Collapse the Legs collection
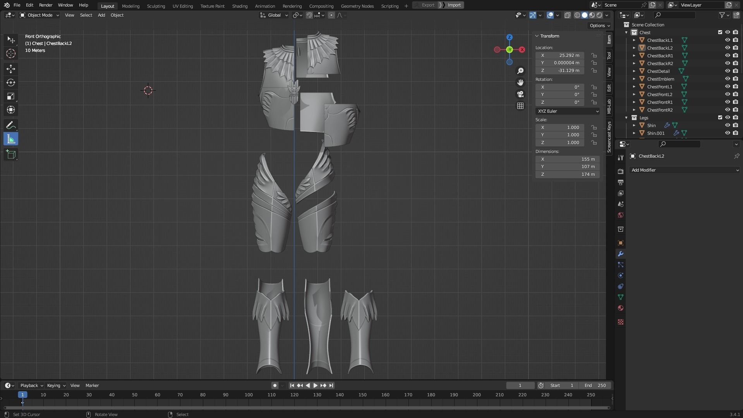743x418 pixels. pyautogui.click(x=626, y=117)
